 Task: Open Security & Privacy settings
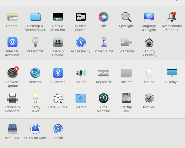coord(149,42)
